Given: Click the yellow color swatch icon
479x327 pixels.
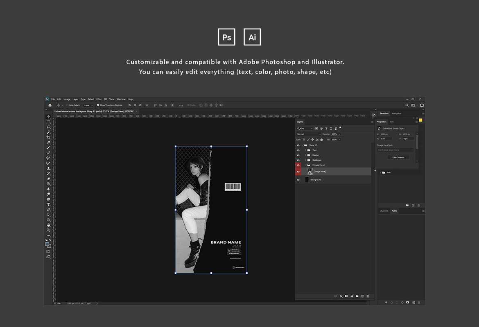Looking at the screenshot, I should point(420,120).
